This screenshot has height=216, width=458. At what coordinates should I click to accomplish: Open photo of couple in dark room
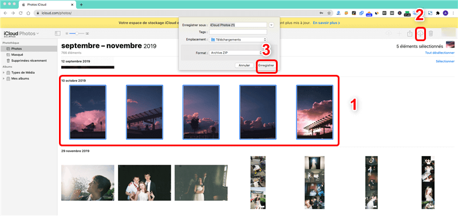[x=201, y=183]
